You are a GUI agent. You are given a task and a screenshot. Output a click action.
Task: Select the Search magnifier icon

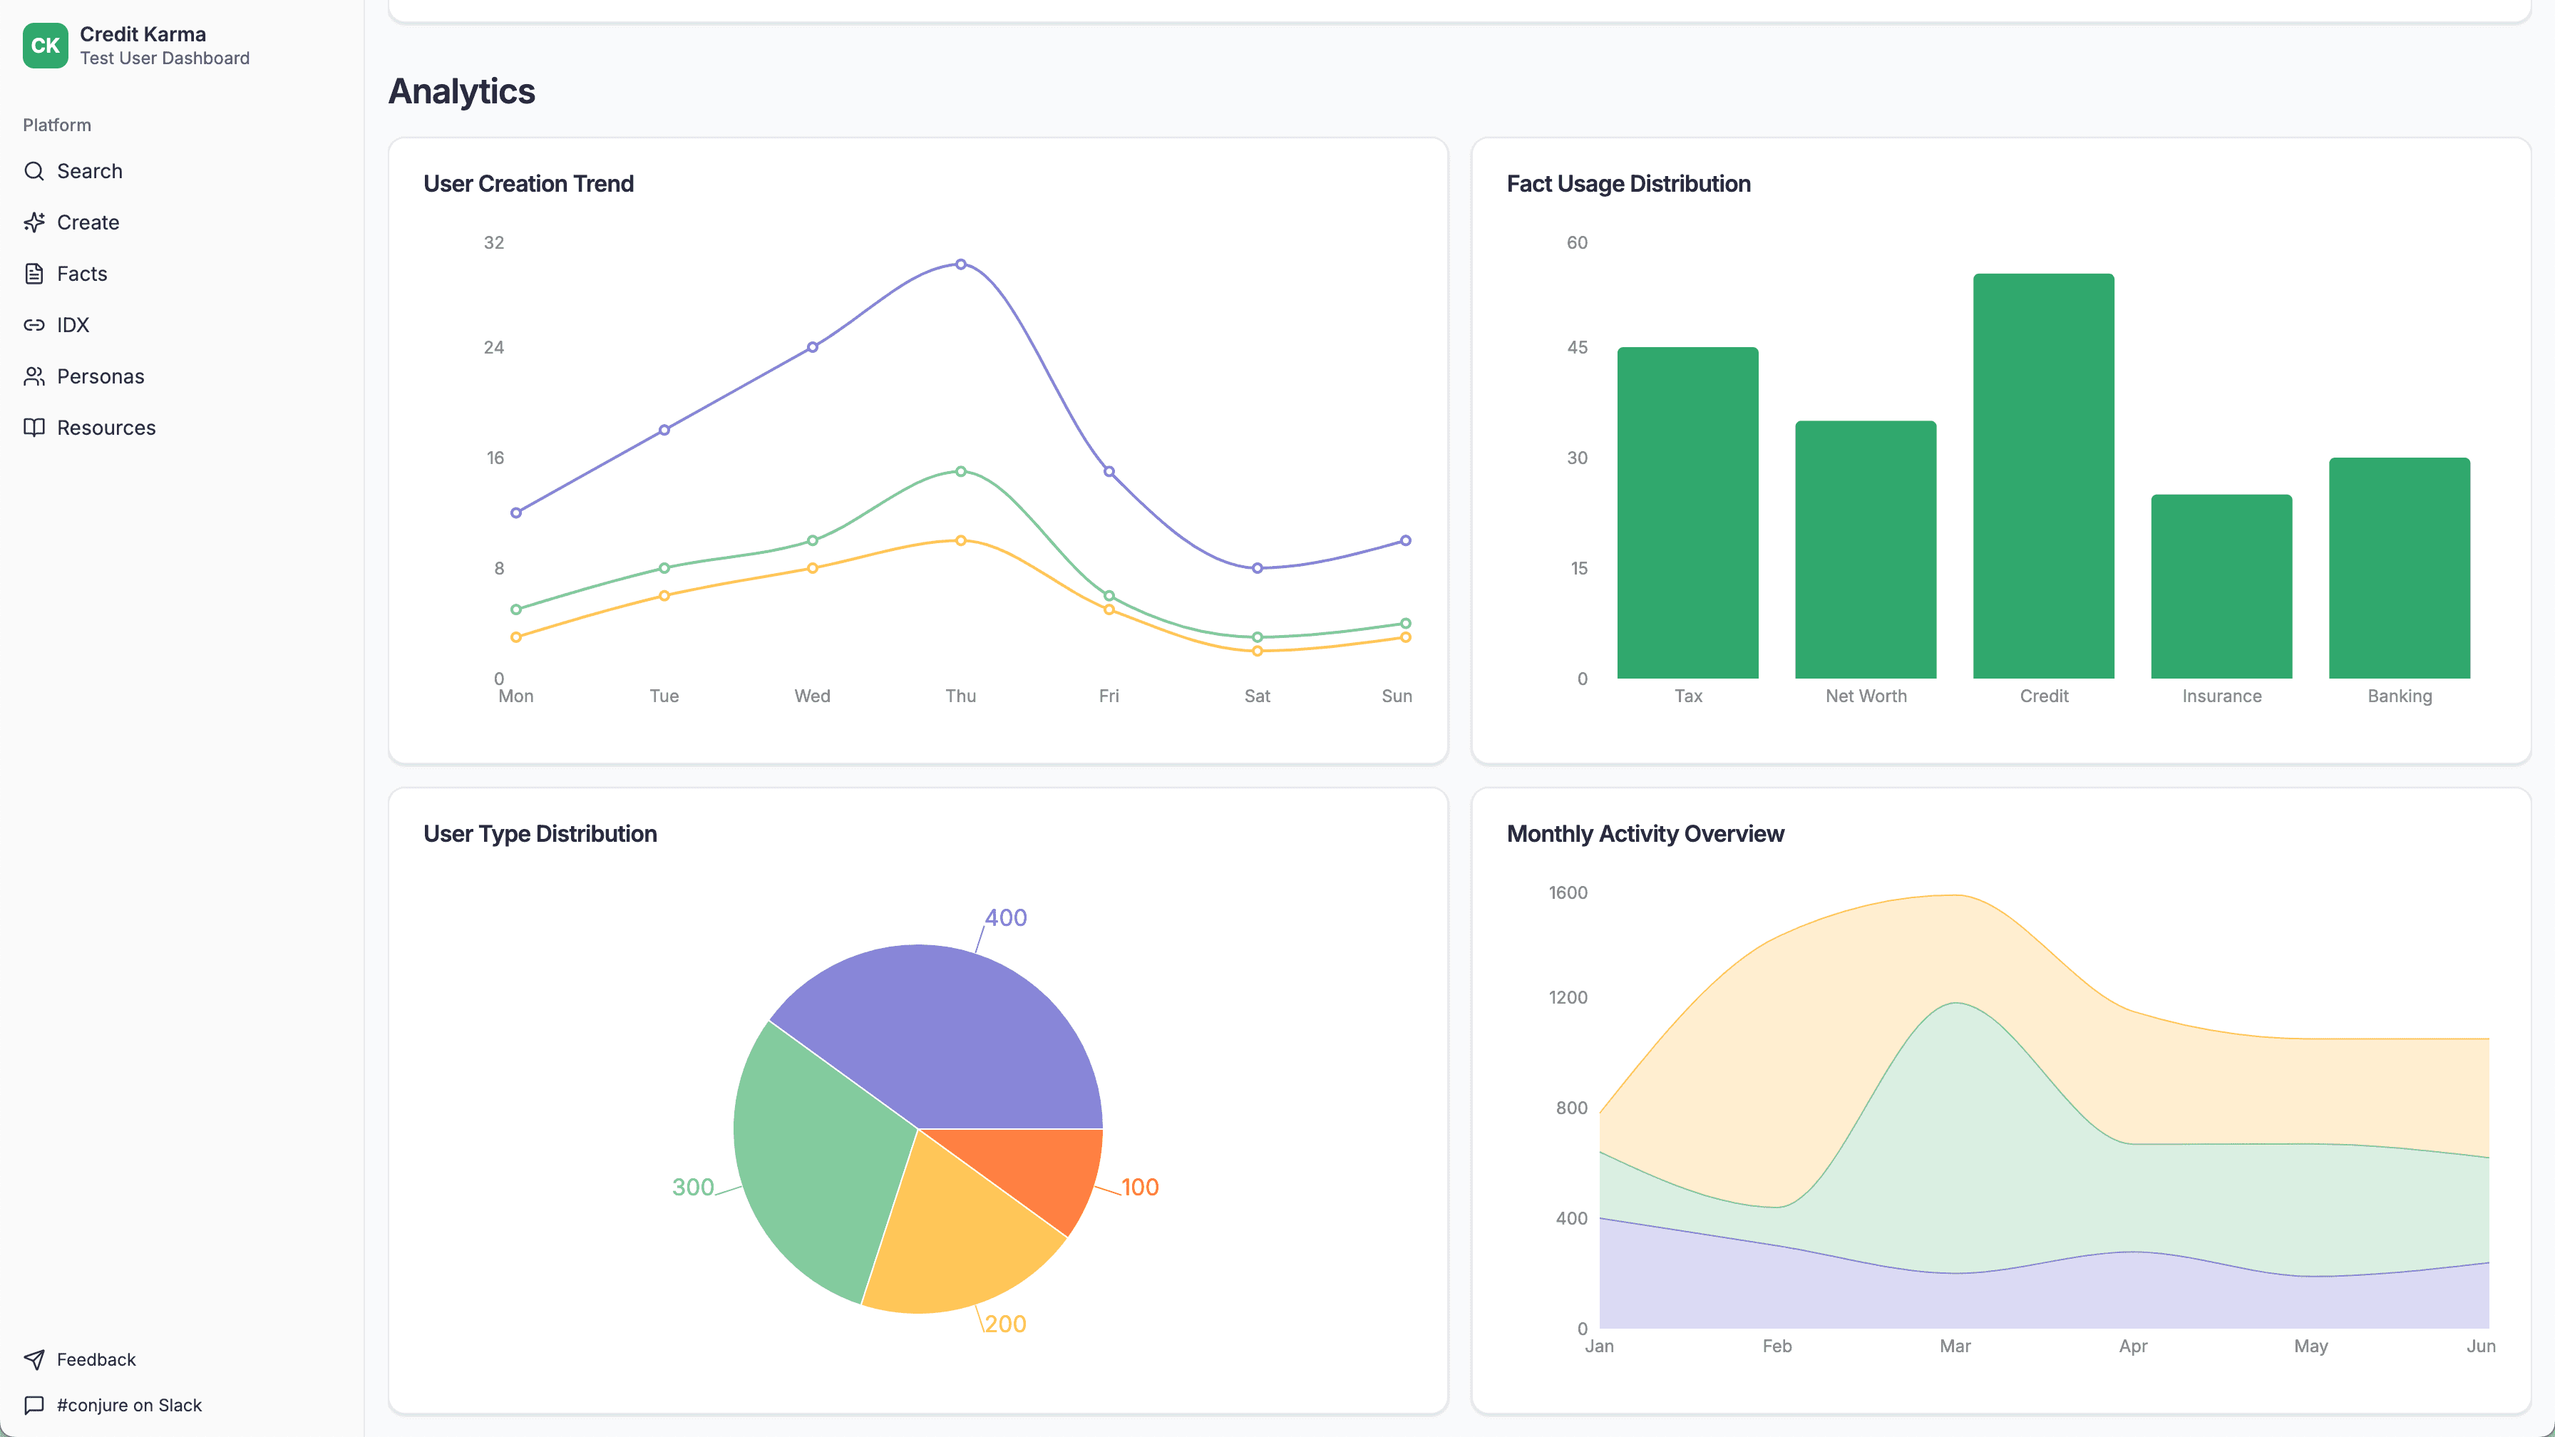tap(35, 170)
